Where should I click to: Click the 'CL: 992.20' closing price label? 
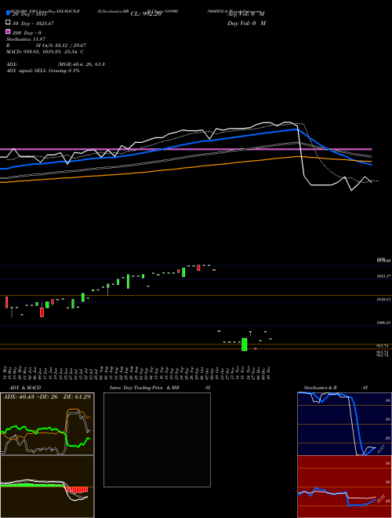click(146, 14)
